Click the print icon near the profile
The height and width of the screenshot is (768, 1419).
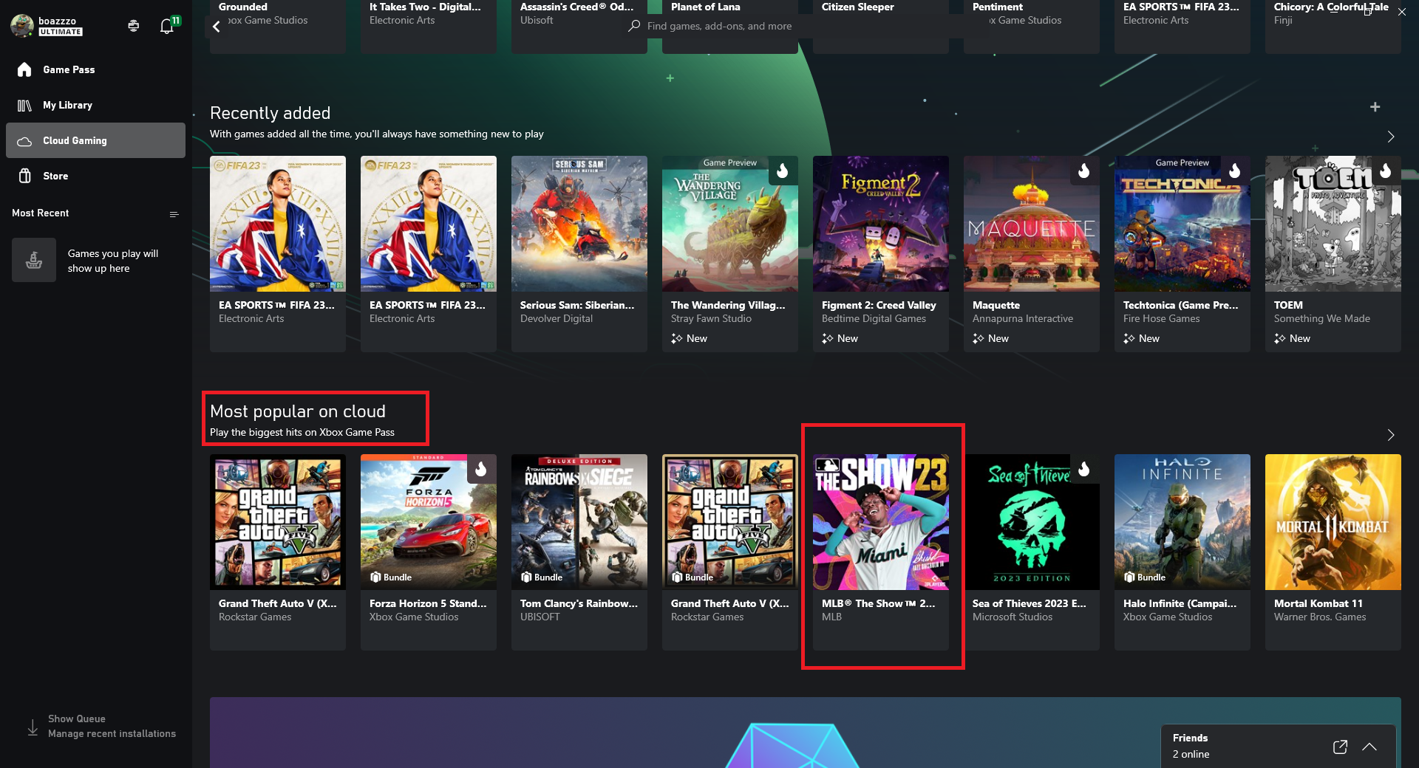(133, 26)
